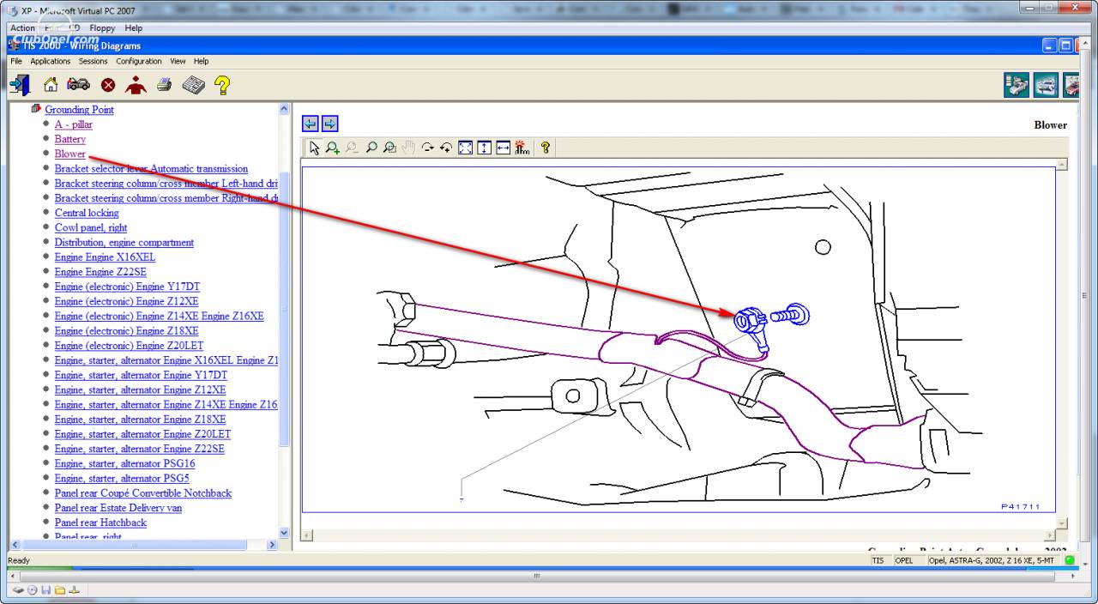Screen dimensions: 1098x604
Task: Open the TIS File menu
Action: point(16,62)
